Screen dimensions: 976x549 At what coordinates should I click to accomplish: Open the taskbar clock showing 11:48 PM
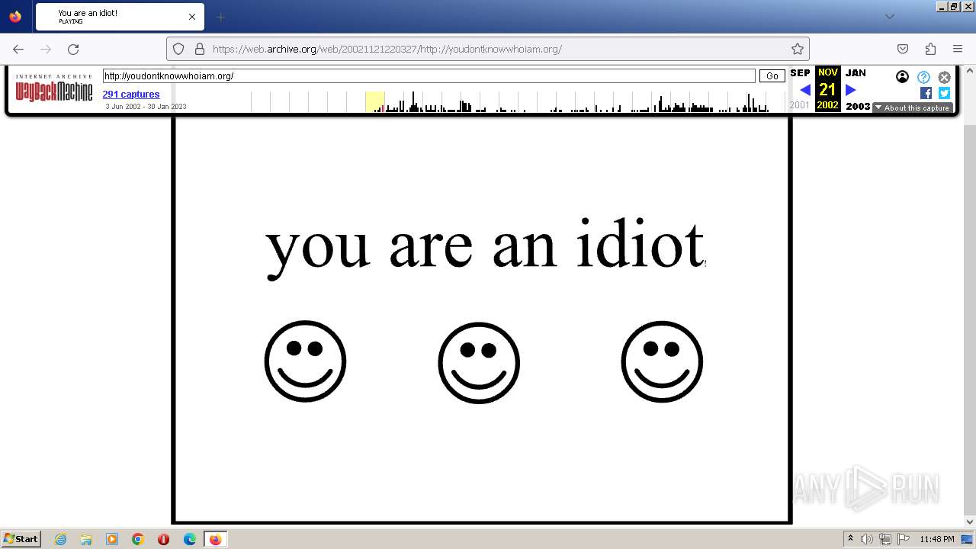point(937,539)
